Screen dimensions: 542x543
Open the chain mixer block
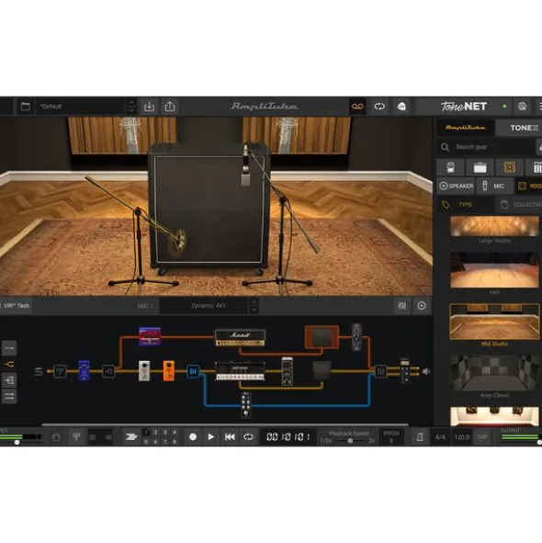point(380,371)
